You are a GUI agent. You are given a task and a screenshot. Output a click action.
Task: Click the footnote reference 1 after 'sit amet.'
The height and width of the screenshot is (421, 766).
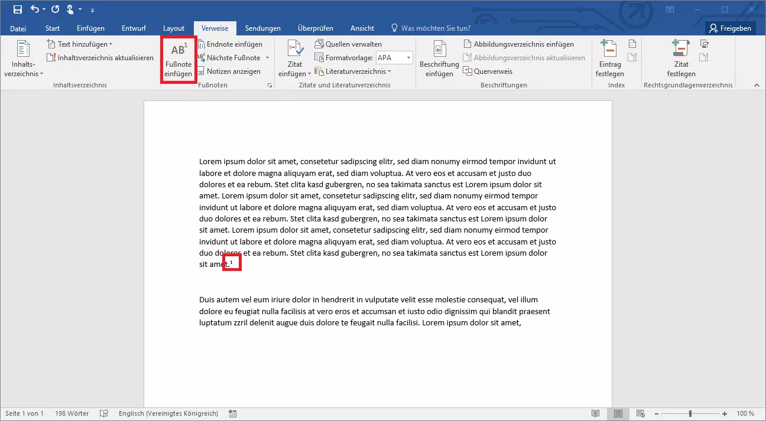[231, 262]
